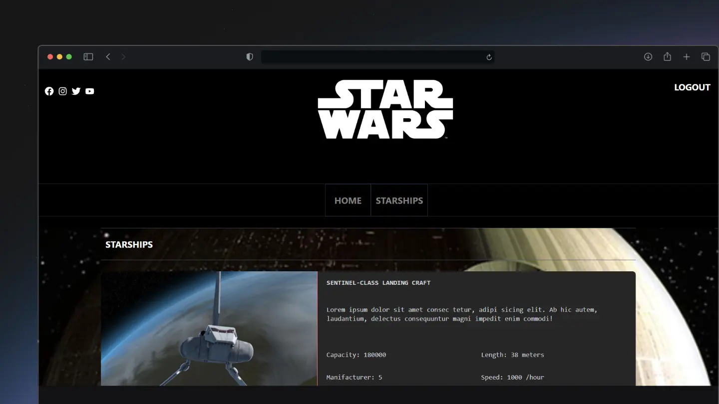Toggle the browser sidebar icon

(x=88, y=57)
